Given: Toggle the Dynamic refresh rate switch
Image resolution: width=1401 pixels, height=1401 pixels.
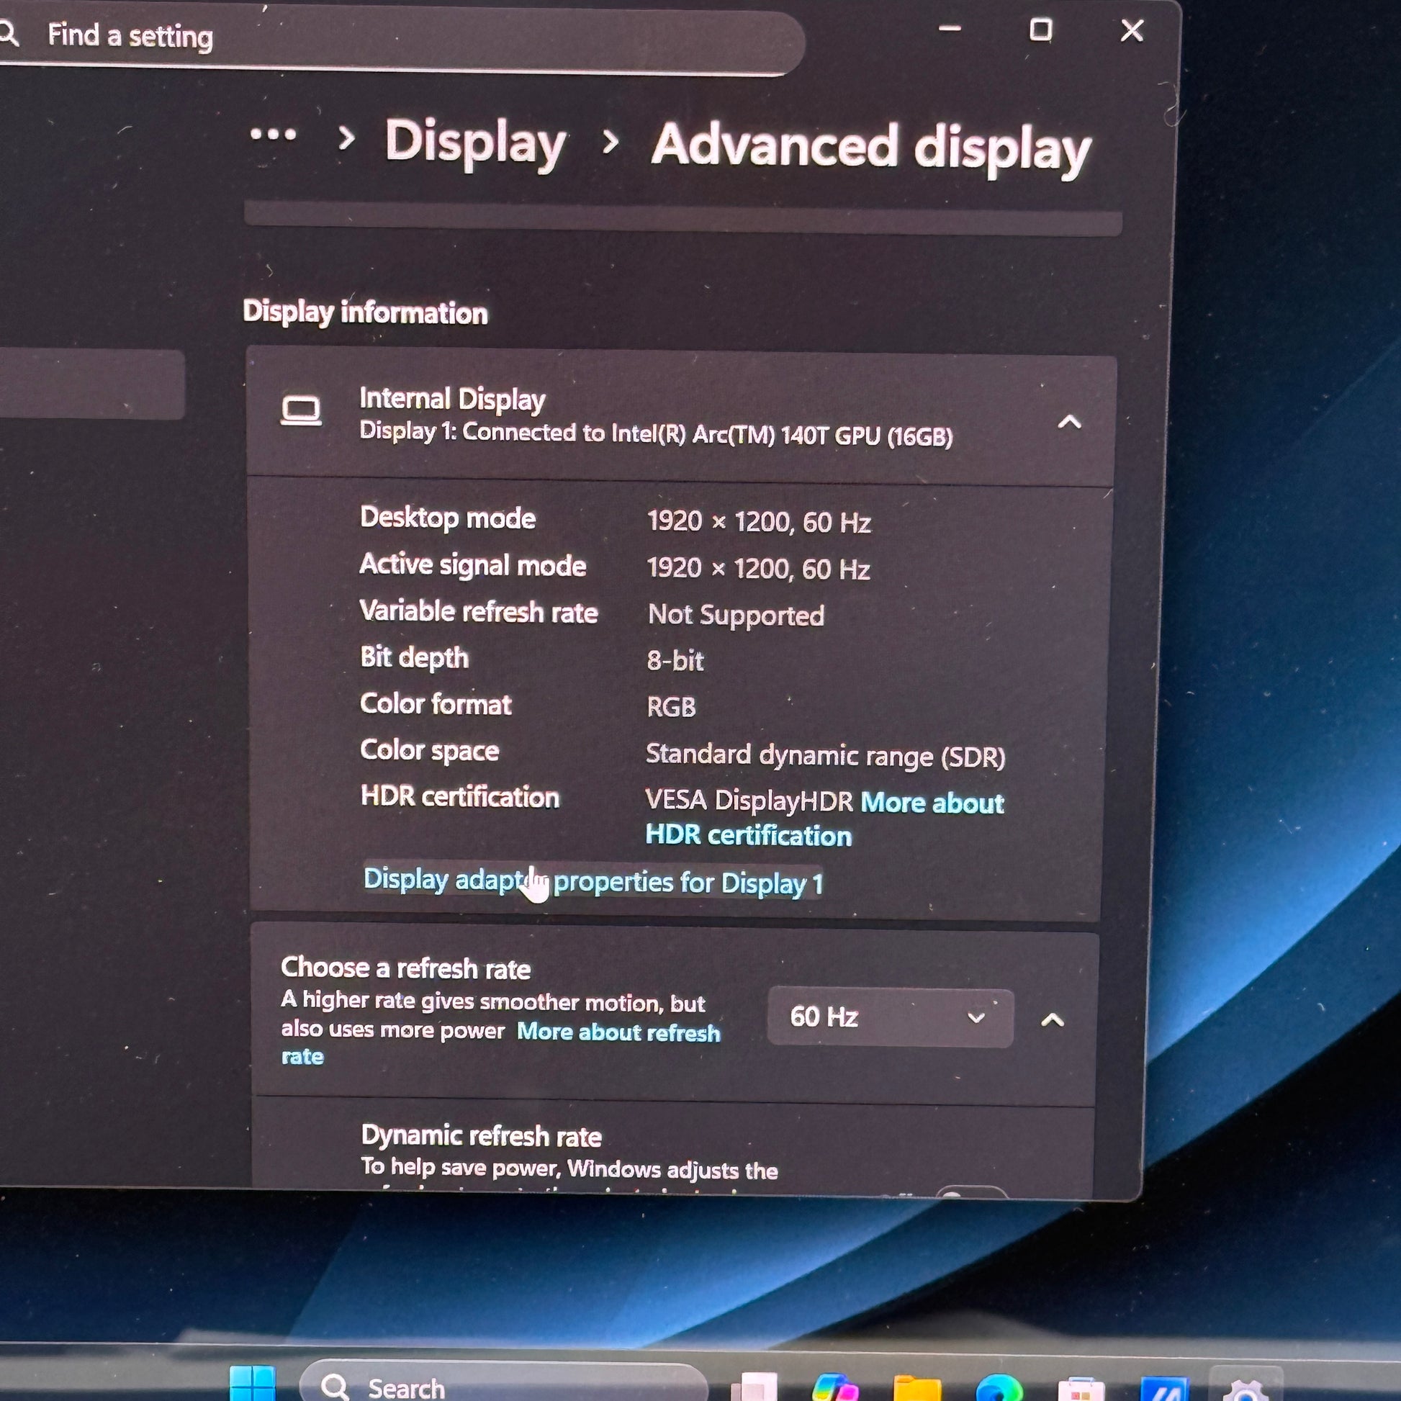Looking at the screenshot, I should pos(970,1192).
